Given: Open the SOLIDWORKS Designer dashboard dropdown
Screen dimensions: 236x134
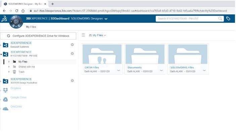Looking at the screenshot, I should [x=106, y=19].
